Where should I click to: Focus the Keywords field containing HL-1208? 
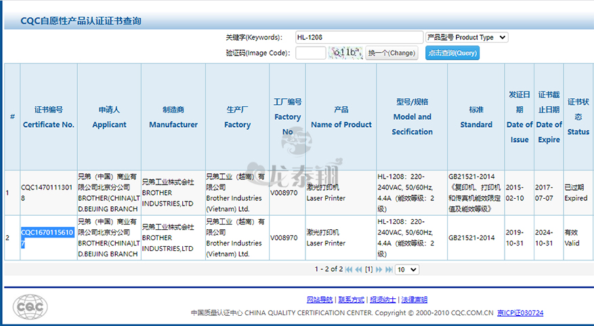coord(359,37)
